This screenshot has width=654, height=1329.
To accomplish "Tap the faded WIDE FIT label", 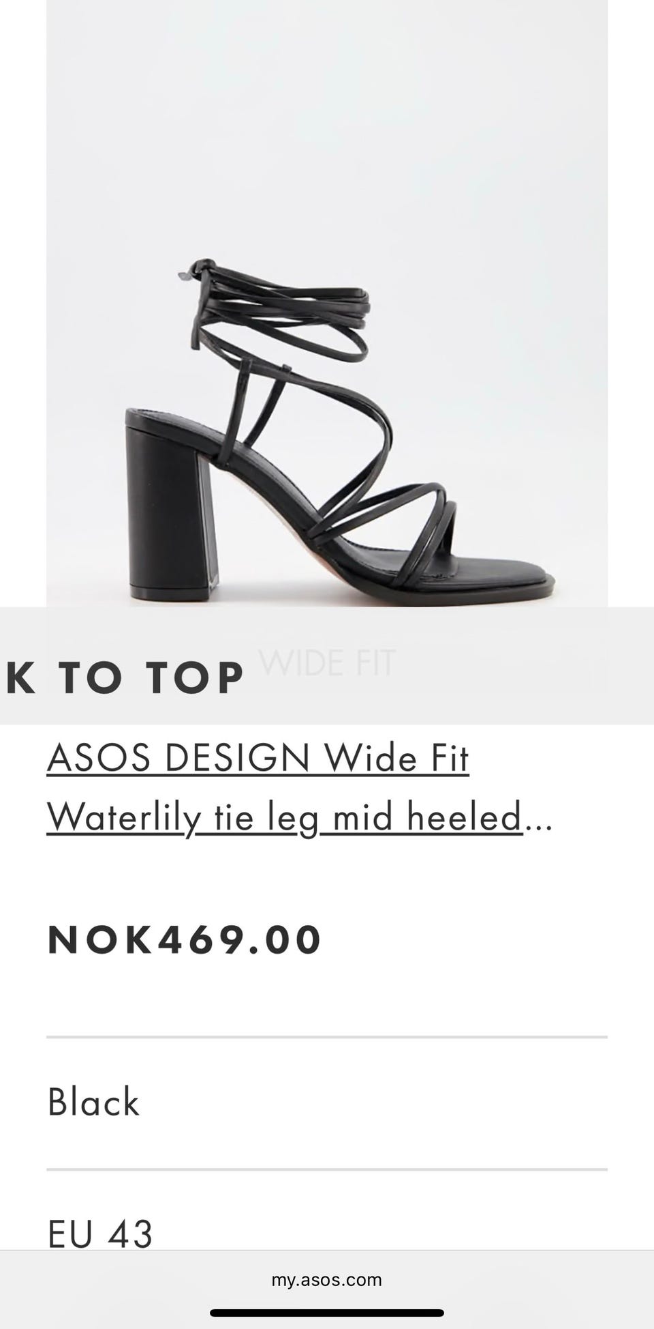I will click(327, 662).
